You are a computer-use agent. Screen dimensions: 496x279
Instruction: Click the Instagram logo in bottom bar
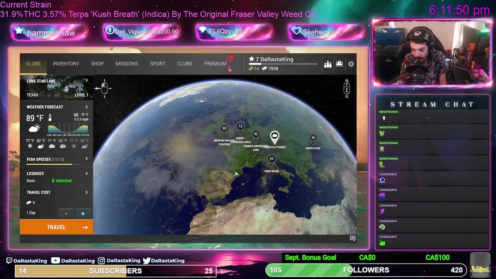click(101, 261)
